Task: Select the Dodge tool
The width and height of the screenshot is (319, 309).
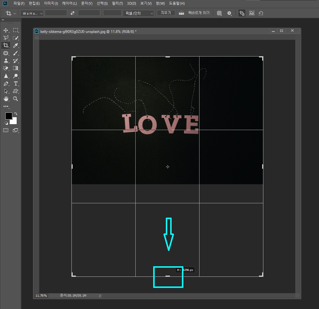Action: click(x=16, y=76)
